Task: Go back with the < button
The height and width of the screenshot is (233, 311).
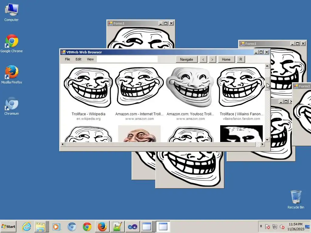Action: pyautogui.click(x=203, y=59)
